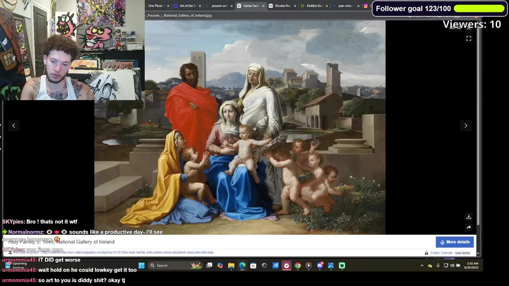
Task: Close the Art of the W... tab
Action: coord(200,6)
